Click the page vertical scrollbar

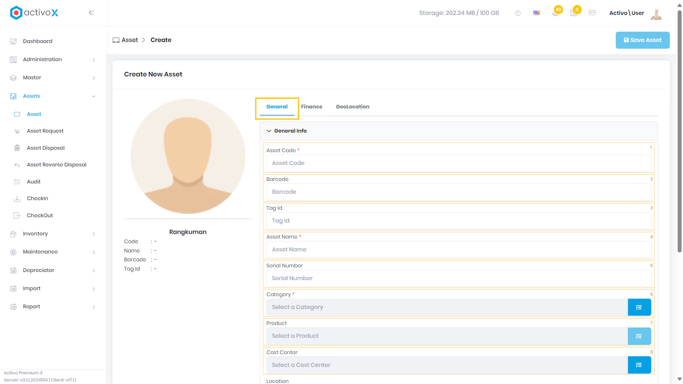(x=679, y=132)
